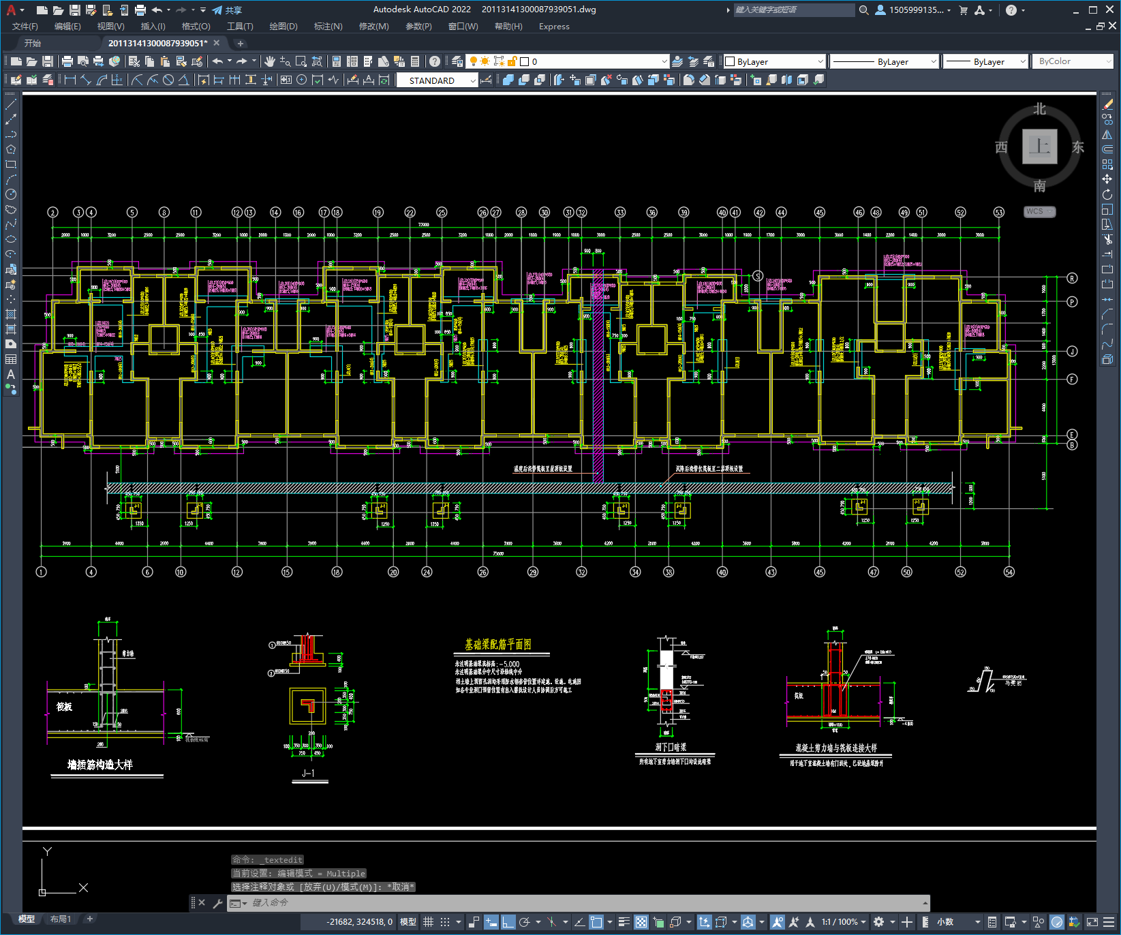Image resolution: width=1121 pixels, height=935 pixels.
Task: Open the layer dropdown list
Action: tap(664, 61)
